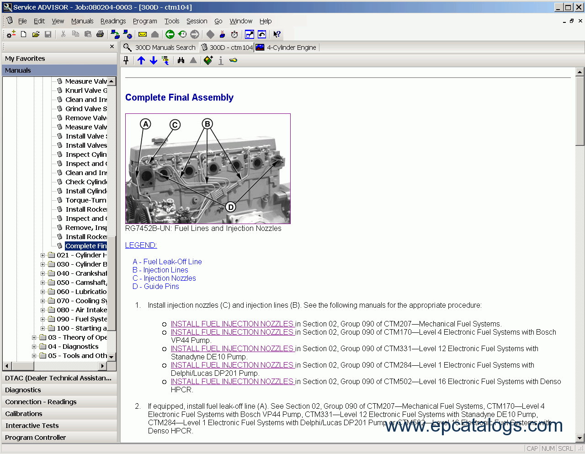Viewport: 585px width, 454px height.
Task: Open file using the folder icon
Action: click(x=36, y=34)
